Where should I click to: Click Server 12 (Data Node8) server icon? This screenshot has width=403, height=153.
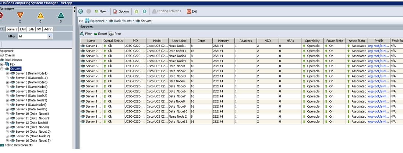coord(13,123)
